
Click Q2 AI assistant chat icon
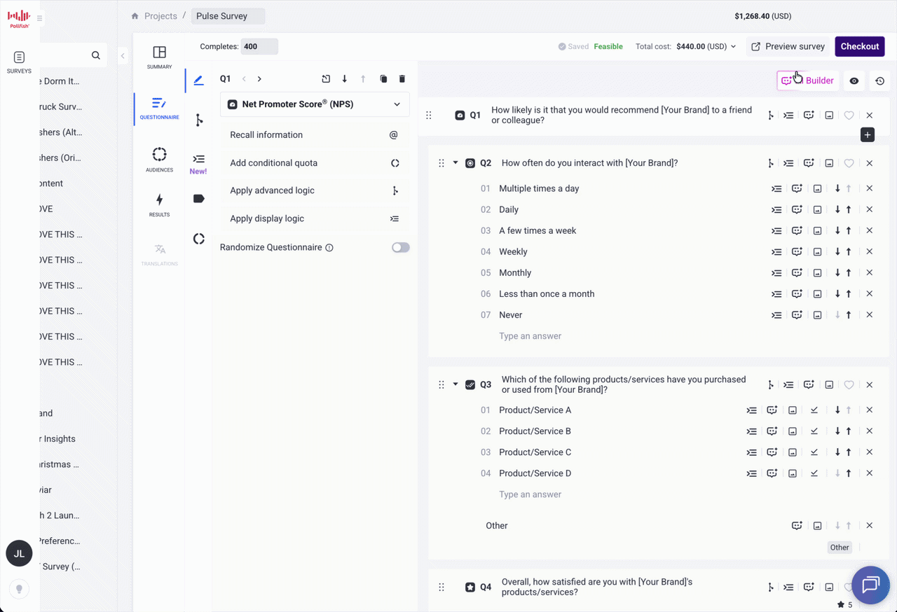click(x=809, y=163)
